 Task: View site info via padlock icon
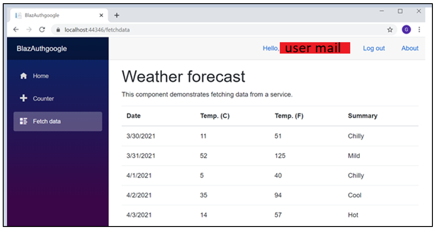point(58,30)
